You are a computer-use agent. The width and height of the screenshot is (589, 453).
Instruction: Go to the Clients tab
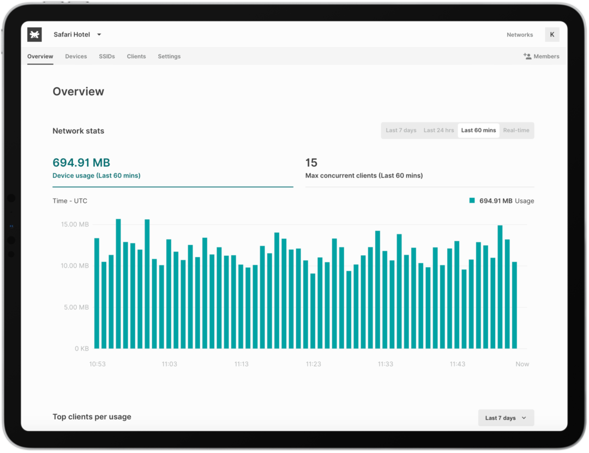pyautogui.click(x=136, y=56)
